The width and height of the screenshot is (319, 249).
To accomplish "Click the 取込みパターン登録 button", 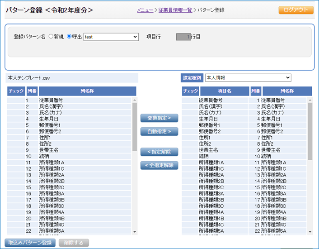I will pyautogui.click(x=30, y=243).
